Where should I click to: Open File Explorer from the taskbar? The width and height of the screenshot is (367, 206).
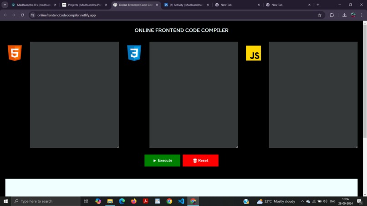110,201
